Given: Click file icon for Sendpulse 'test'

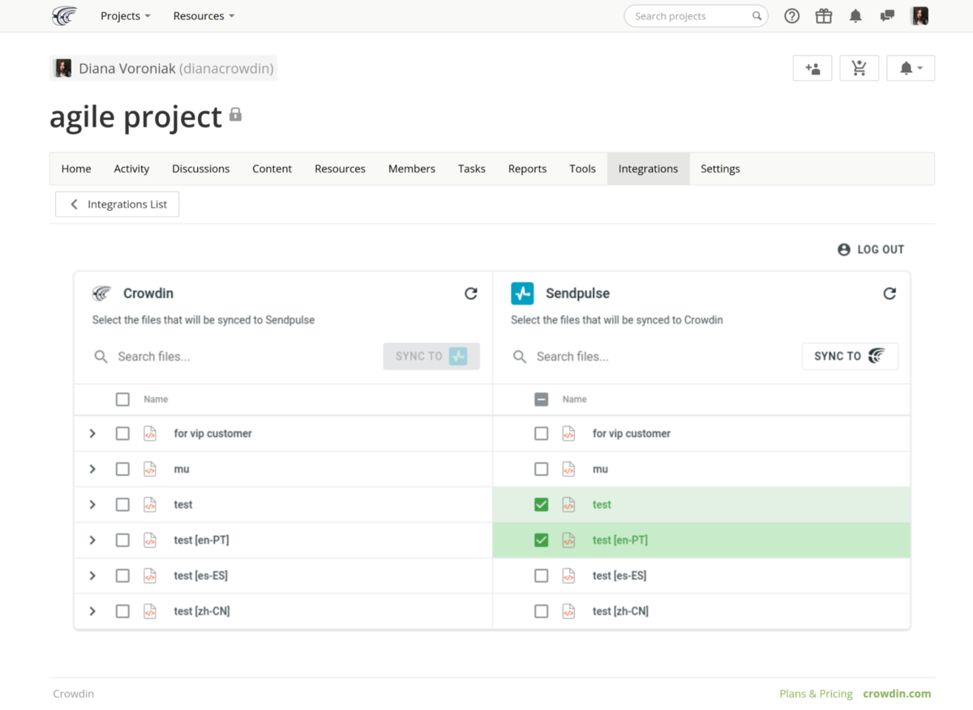Looking at the screenshot, I should [568, 504].
